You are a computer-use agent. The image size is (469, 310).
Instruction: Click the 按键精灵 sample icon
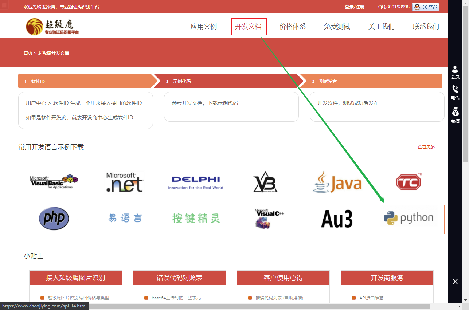[x=196, y=218]
